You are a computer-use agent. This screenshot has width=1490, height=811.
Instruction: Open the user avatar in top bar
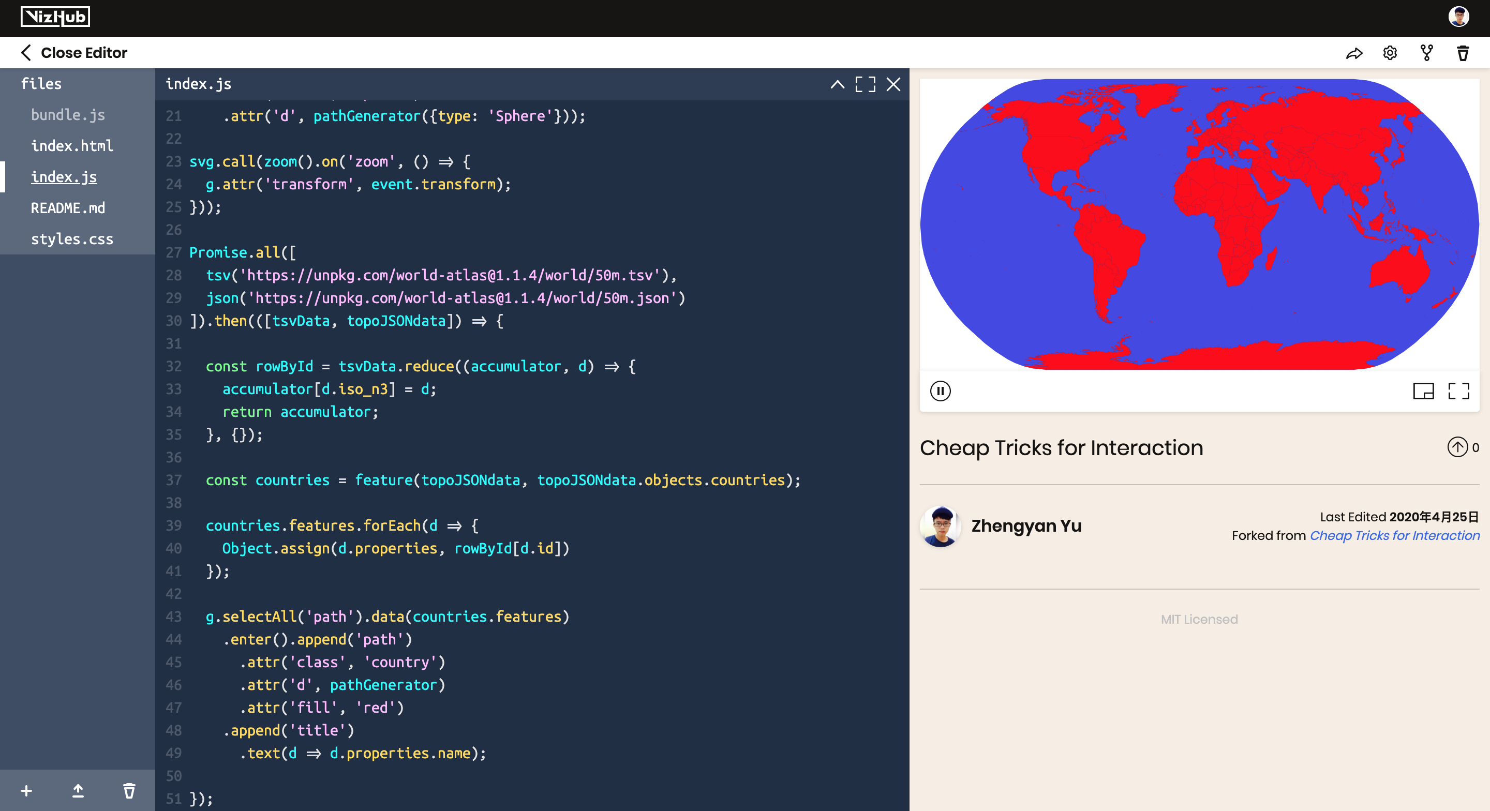click(1458, 17)
